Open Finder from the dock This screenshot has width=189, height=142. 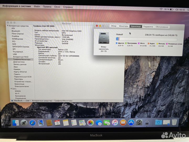click(x=16, y=123)
